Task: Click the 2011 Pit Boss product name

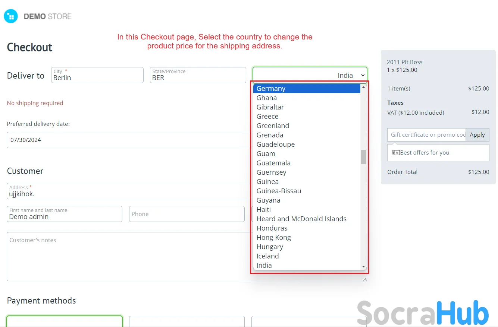Action: 405,62
